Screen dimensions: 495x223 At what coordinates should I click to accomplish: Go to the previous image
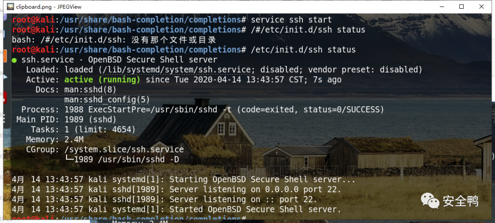tap(155, 171)
